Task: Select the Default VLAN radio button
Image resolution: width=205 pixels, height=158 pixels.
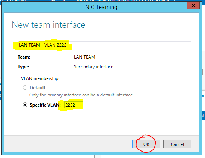Action: 25,87
